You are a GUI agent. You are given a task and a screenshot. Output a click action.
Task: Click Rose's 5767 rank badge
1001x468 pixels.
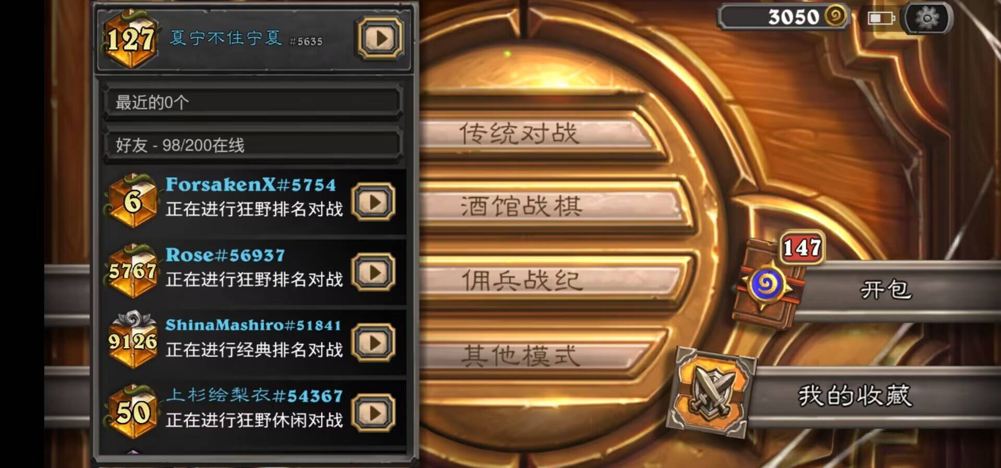133,271
